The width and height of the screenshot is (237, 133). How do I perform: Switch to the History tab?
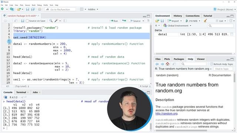pos(178,16)
